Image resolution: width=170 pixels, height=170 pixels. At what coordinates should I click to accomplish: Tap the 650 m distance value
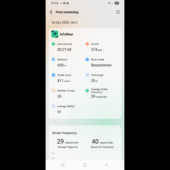[62, 65]
